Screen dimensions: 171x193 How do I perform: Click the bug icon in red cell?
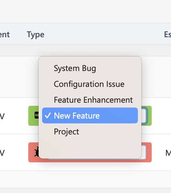click(37, 152)
